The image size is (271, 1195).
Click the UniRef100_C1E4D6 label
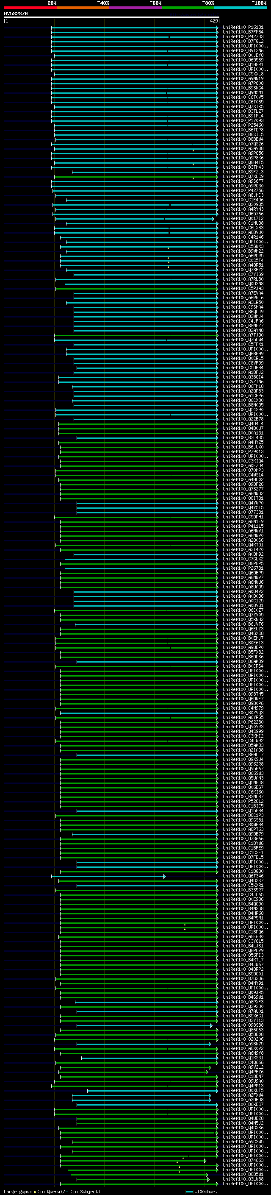(x=243, y=200)
